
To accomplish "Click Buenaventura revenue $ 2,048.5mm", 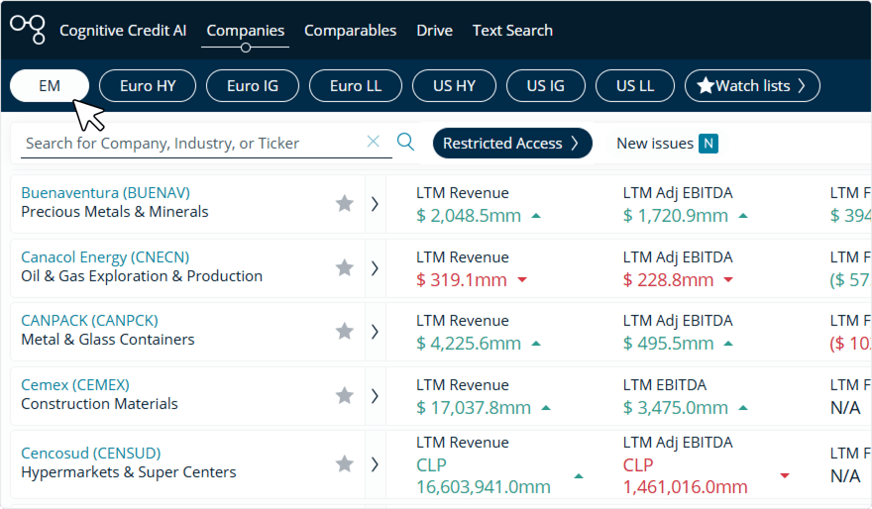I will (x=469, y=216).
